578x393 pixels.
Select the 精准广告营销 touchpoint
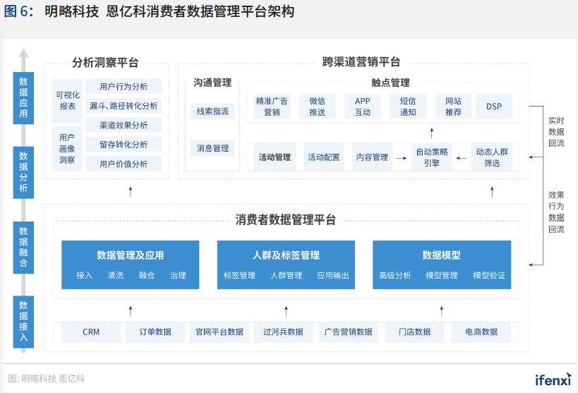tap(272, 106)
